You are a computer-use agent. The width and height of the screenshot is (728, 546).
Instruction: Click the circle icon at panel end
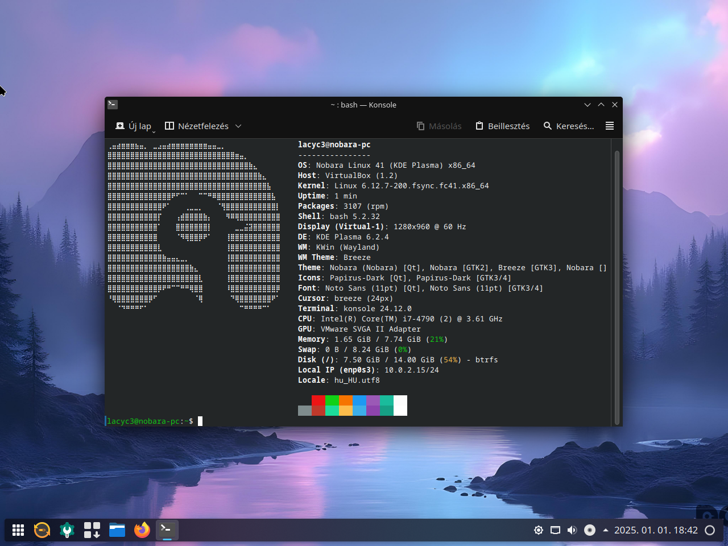pos(710,530)
